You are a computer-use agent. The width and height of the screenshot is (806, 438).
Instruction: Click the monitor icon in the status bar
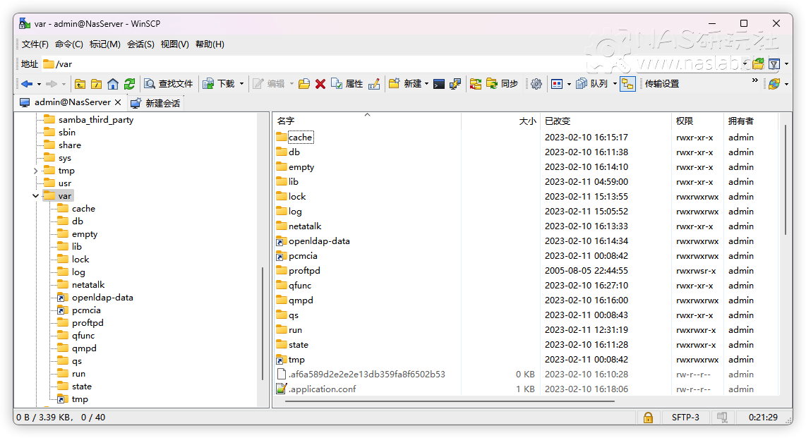pyautogui.click(x=722, y=418)
